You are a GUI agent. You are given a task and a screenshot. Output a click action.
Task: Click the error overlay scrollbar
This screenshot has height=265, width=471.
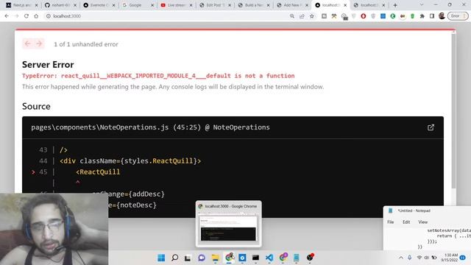453,110
